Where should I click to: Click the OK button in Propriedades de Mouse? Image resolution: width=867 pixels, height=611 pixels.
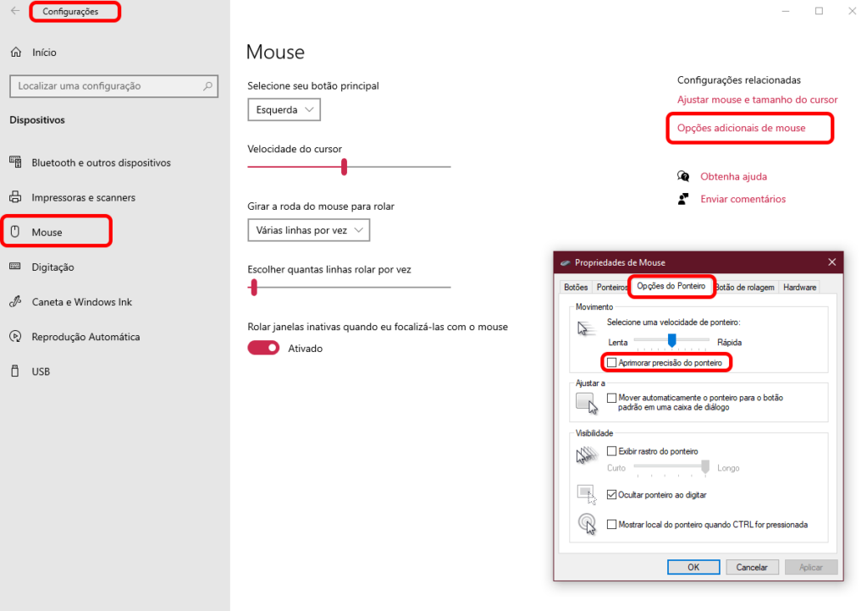693,567
